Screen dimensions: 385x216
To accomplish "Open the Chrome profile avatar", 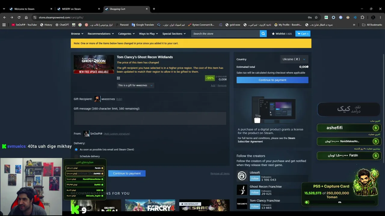I will pos(373,17).
